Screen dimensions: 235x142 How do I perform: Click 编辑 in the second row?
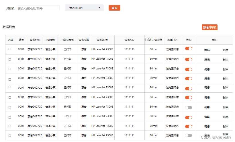[207, 60]
